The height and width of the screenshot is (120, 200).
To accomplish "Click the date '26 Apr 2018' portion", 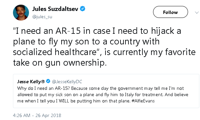I will click(48, 115).
